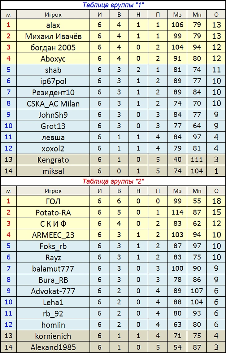226x353 pixels.
Task: Select the ARMEEC_23 player name
Action: pyautogui.click(x=53, y=235)
